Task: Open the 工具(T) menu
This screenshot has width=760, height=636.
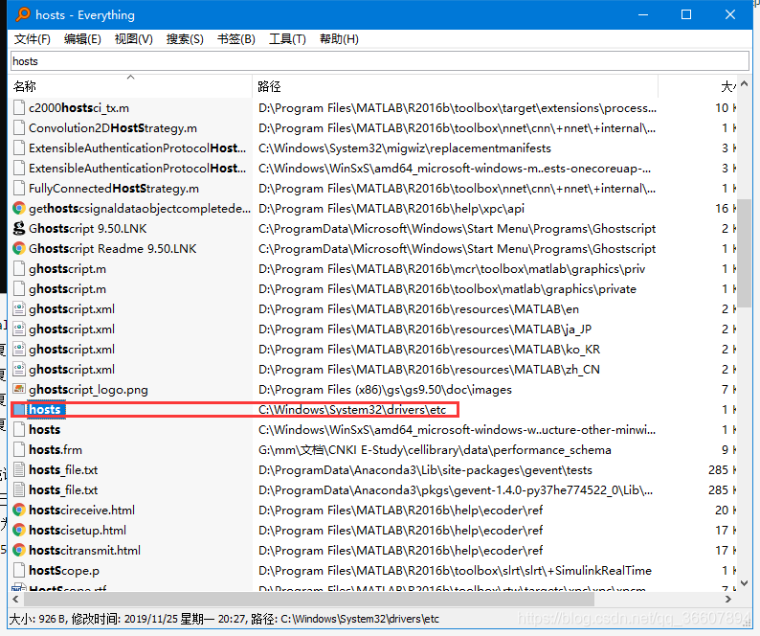Action: pyautogui.click(x=287, y=39)
